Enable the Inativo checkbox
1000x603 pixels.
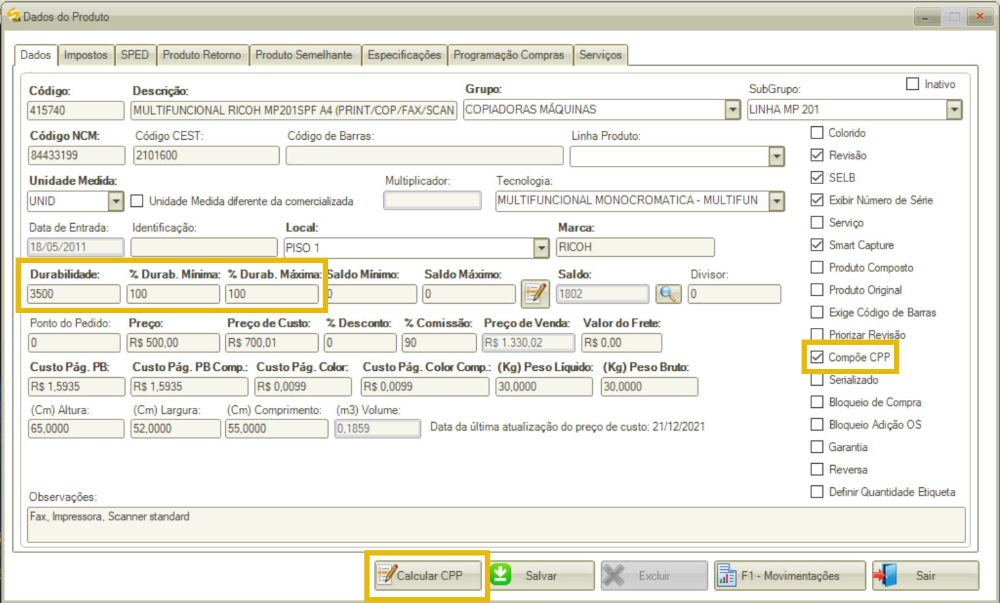pyautogui.click(x=913, y=84)
